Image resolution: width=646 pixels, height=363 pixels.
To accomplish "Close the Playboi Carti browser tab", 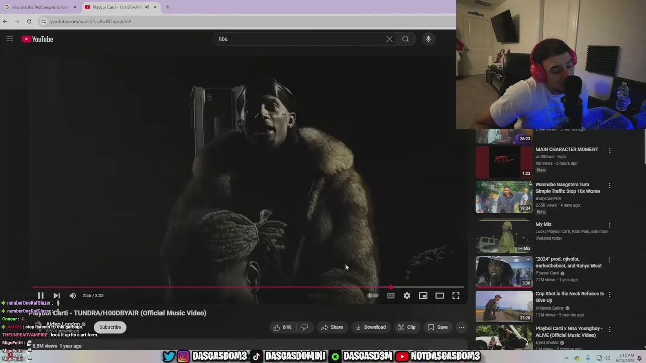I will (x=155, y=7).
